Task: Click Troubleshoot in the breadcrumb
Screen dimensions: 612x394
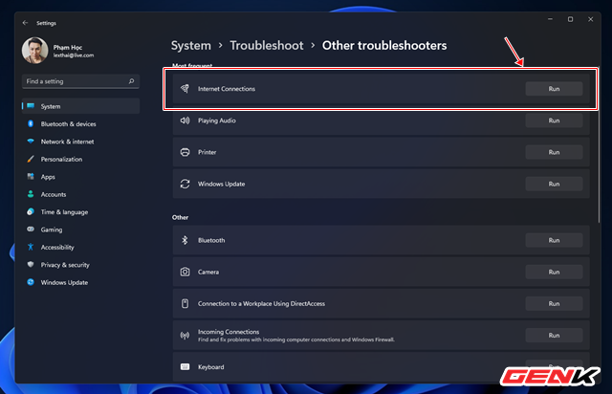Action: tap(267, 46)
